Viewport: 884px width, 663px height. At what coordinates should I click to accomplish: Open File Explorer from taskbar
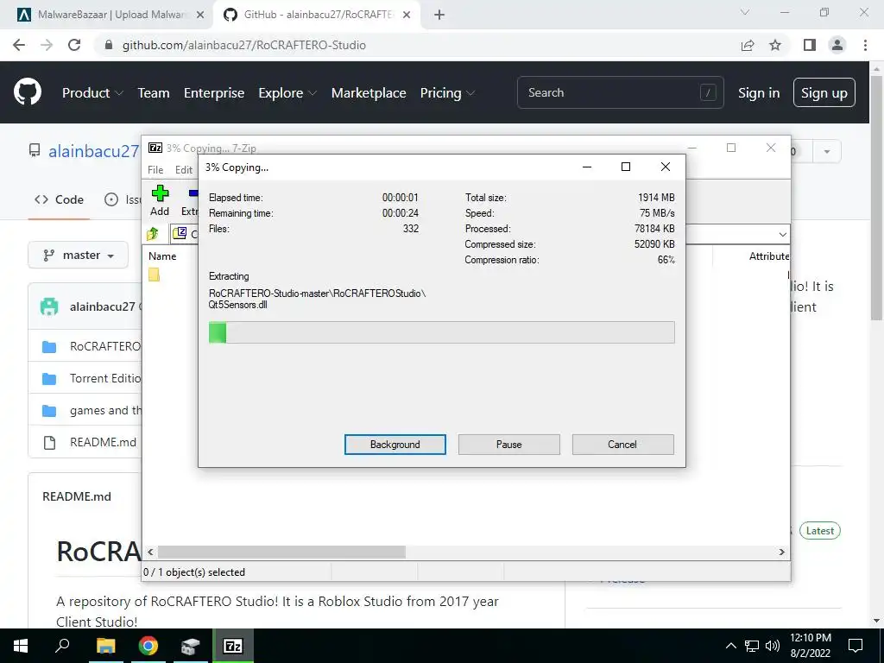(105, 646)
